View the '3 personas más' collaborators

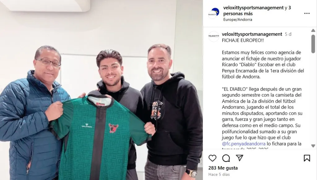point(257,11)
